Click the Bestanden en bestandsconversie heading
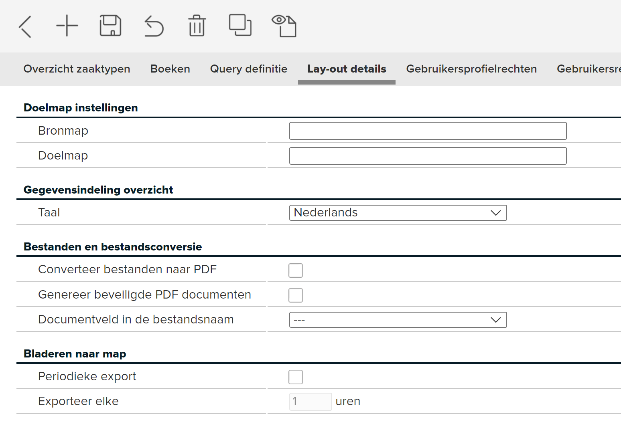Image resolution: width=621 pixels, height=432 pixels. pos(113,247)
